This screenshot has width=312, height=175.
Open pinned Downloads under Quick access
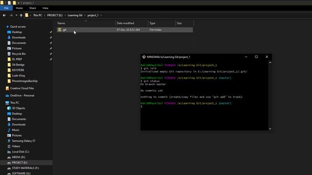click(x=19, y=37)
